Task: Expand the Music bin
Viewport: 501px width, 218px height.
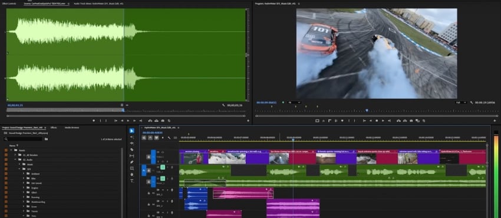Action: pyautogui.click(x=19, y=165)
